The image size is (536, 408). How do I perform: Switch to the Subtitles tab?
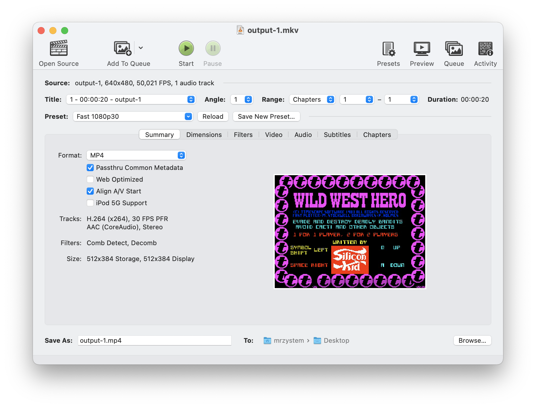click(337, 135)
